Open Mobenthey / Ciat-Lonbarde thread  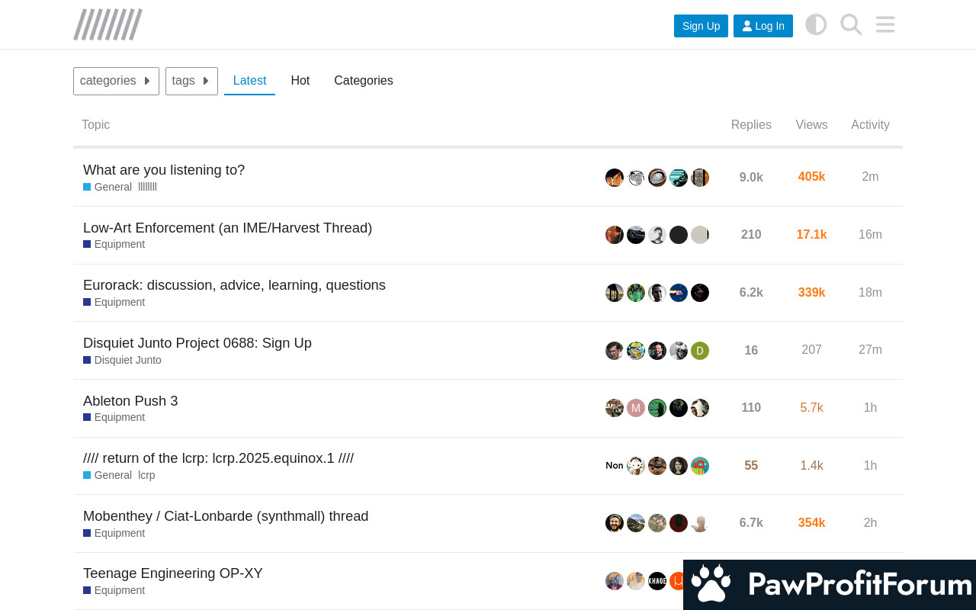[x=226, y=516]
